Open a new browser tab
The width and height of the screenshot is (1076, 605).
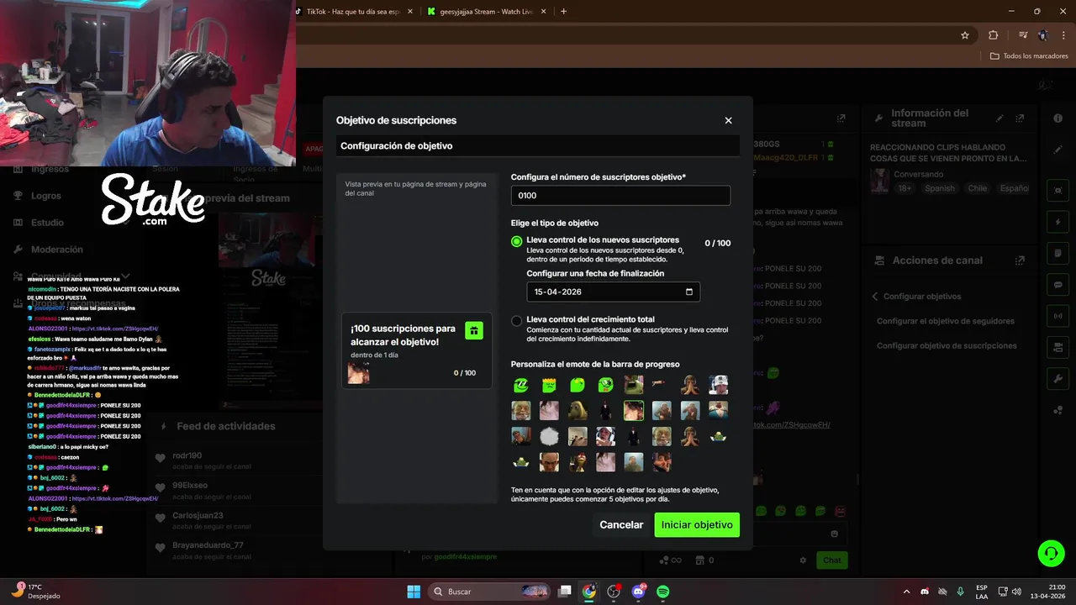tap(563, 11)
